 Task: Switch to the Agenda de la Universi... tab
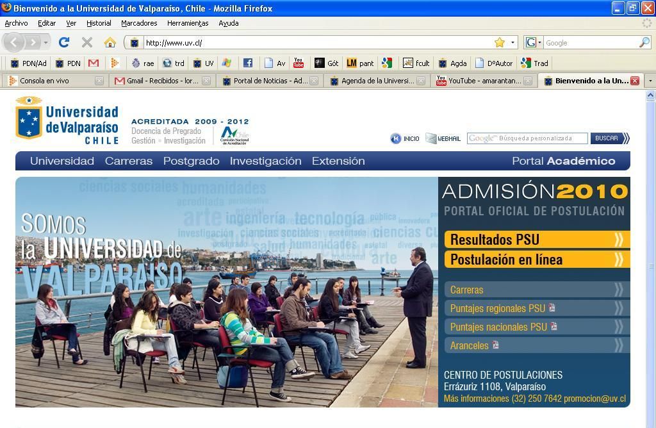pos(377,81)
